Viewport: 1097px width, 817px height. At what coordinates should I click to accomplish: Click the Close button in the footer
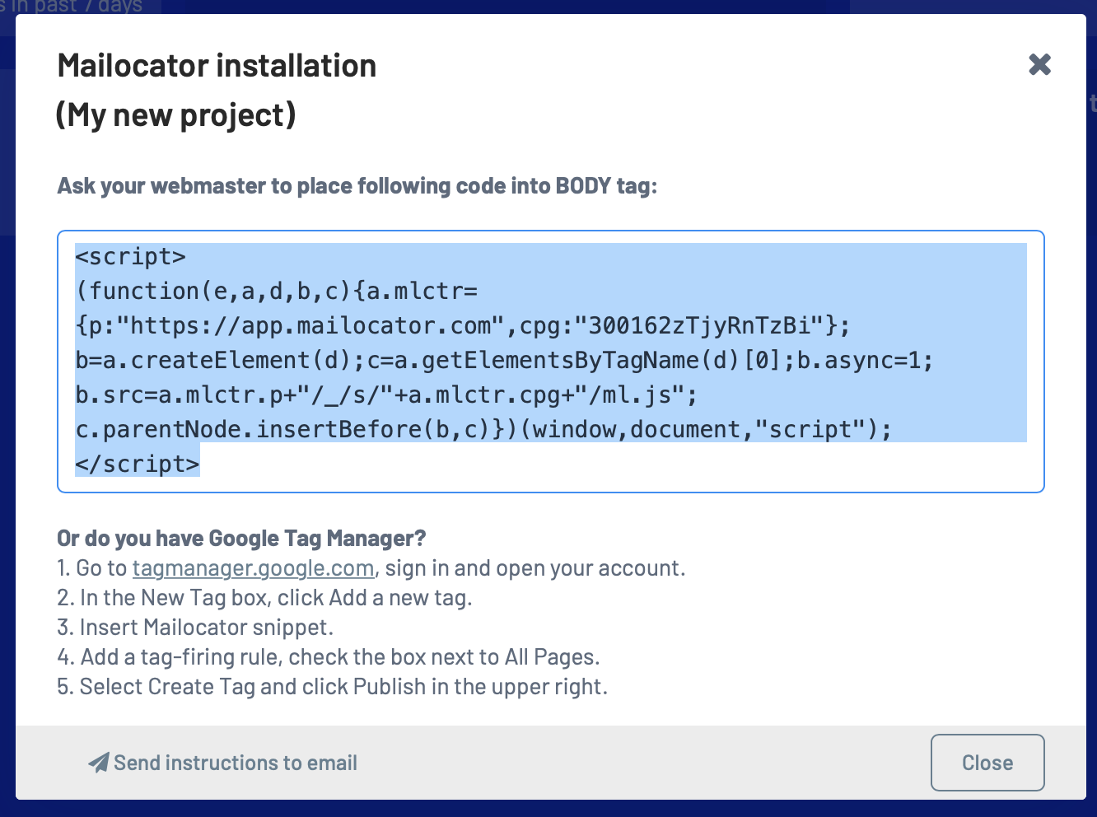tap(987, 763)
